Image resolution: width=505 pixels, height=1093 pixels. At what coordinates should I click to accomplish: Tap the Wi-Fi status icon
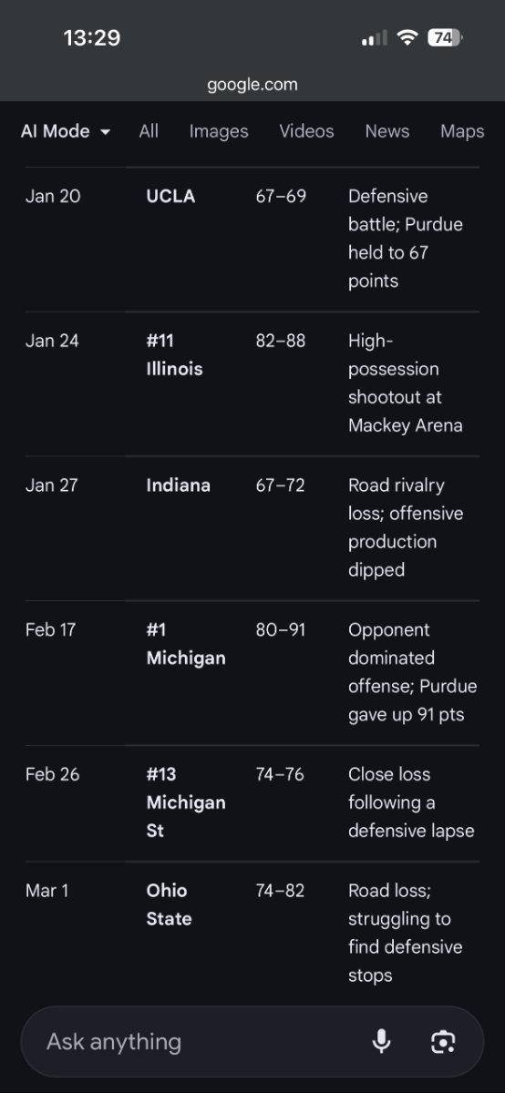[407, 37]
